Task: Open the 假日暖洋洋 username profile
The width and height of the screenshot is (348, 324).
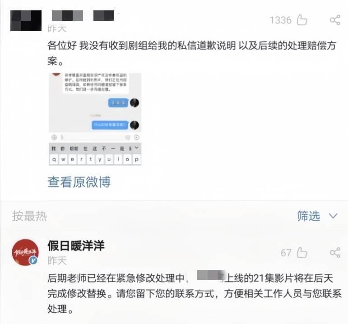Action: pyautogui.click(x=76, y=245)
